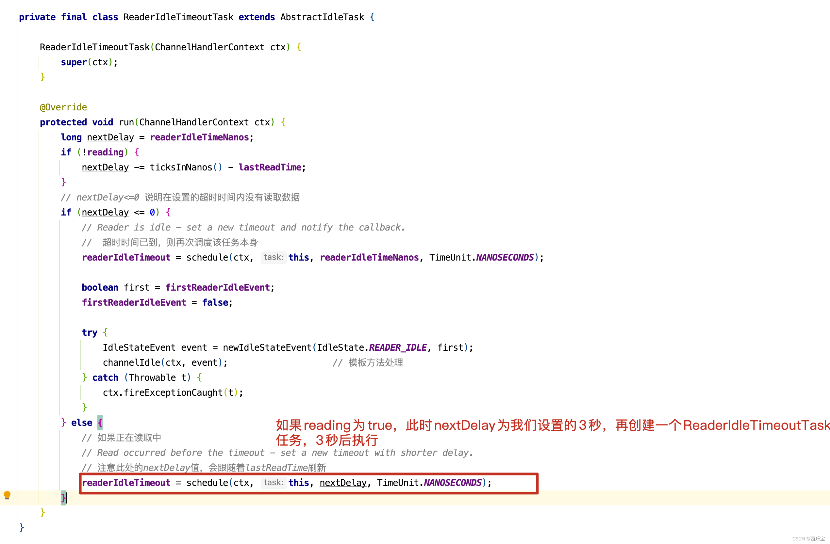Click the catch keyword
This screenshot has height=544, width=830.
[105, 377]
